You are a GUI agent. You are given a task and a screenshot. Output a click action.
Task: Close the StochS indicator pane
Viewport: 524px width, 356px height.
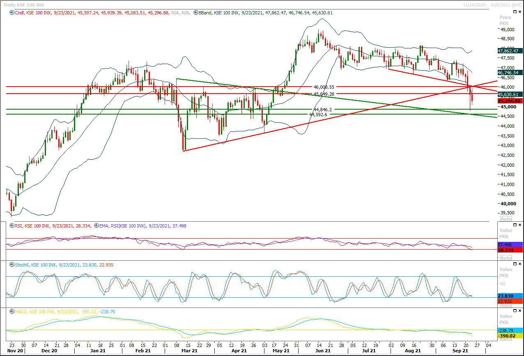pos(520,264)
